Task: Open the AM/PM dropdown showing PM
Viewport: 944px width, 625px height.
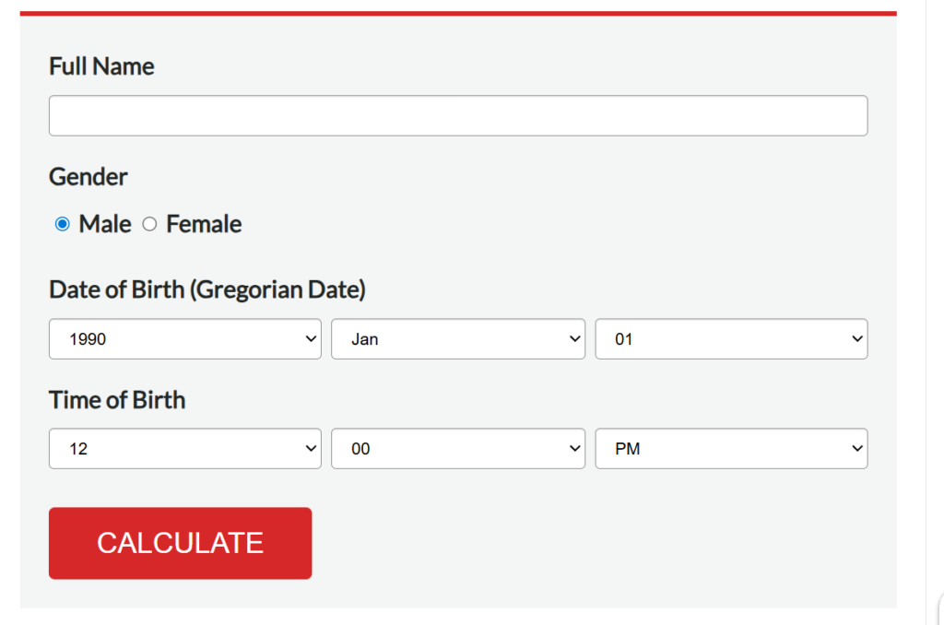Action: [731, 448]
